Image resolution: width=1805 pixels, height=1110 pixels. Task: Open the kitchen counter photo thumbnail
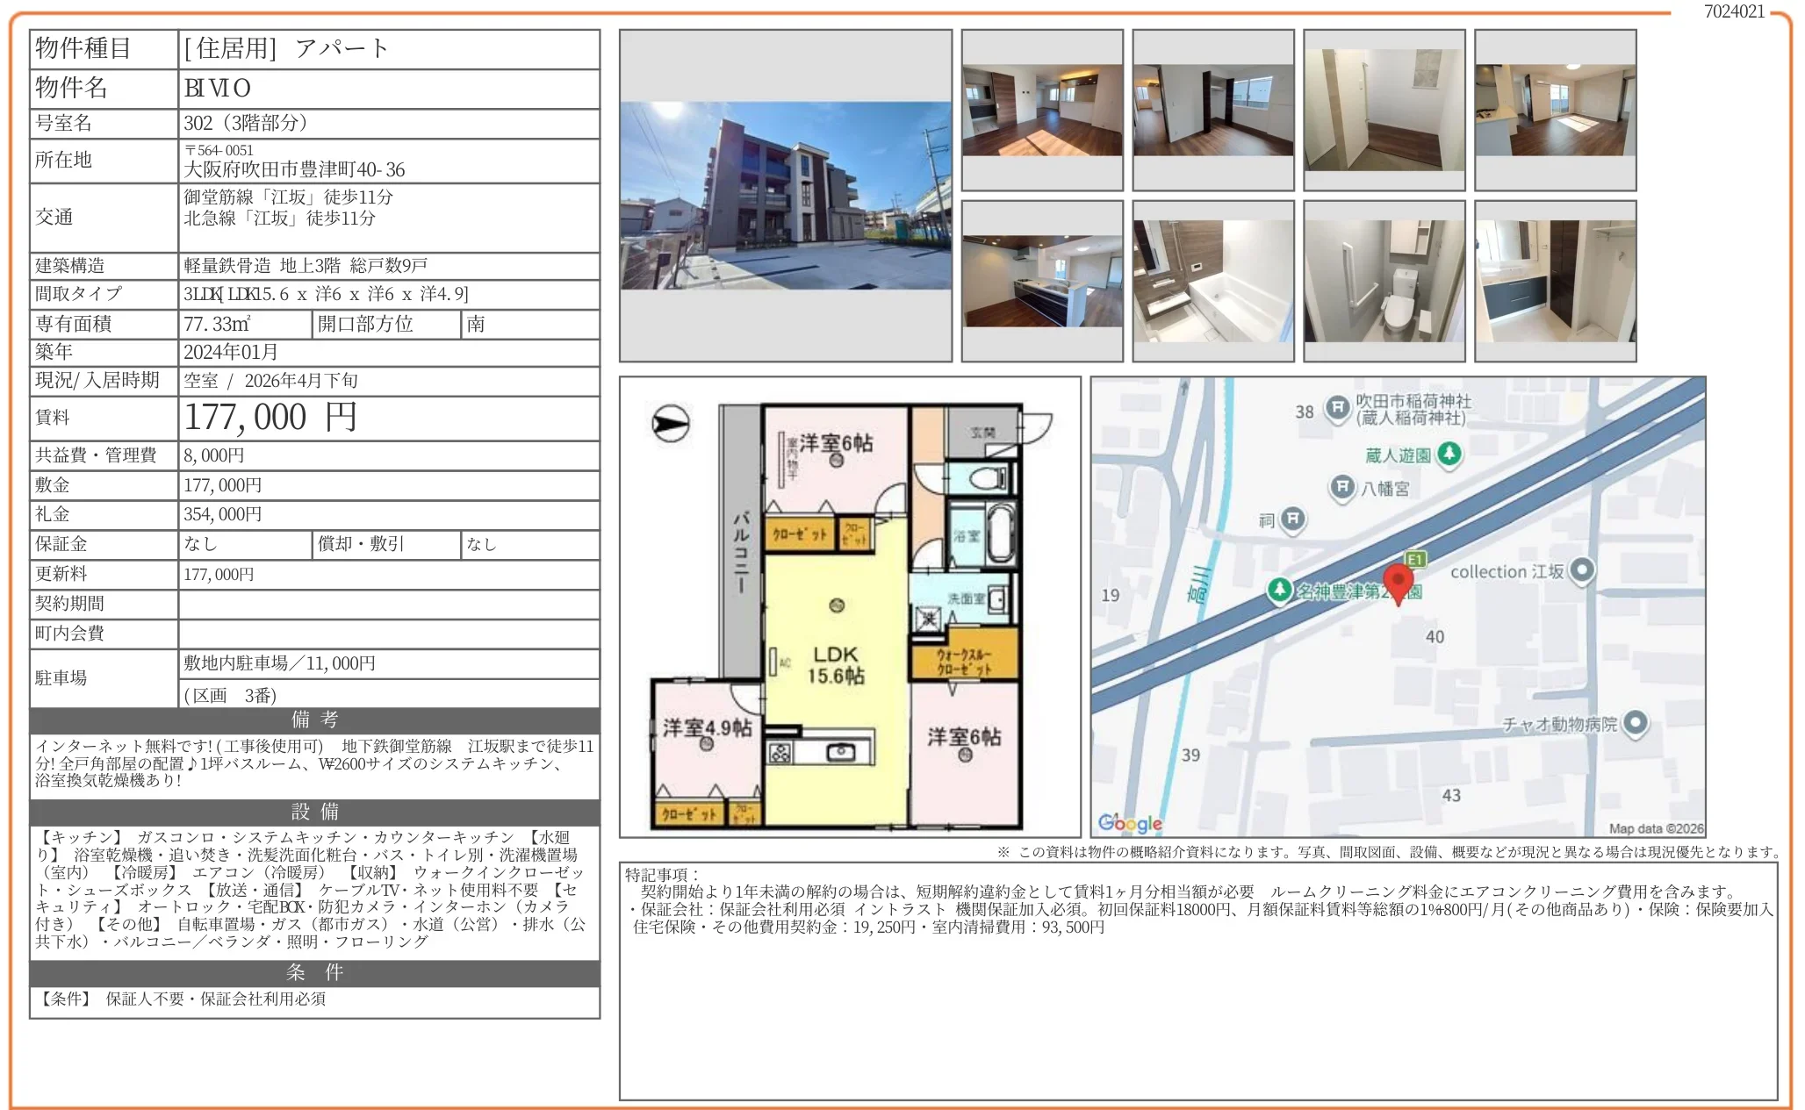coord(1042,281)
